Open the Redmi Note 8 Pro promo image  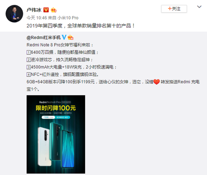pos(56,134)
